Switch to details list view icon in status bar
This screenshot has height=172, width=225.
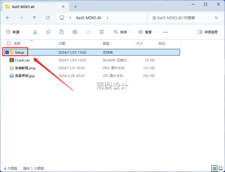(x=214, y=168)
